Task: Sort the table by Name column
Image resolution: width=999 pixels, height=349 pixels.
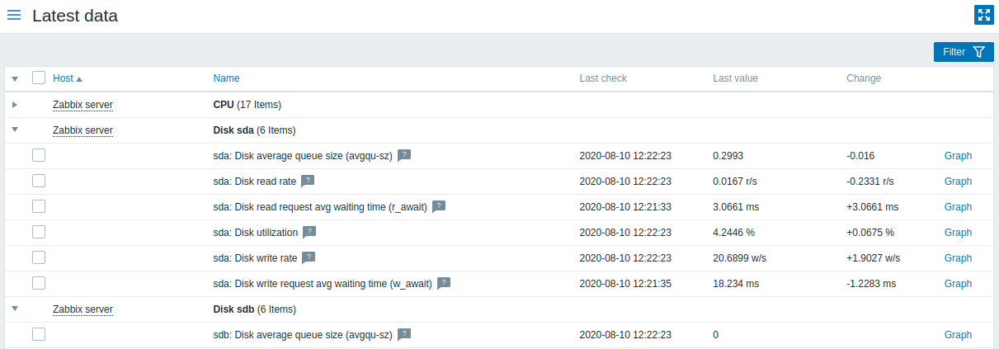Action: (226, 78)
